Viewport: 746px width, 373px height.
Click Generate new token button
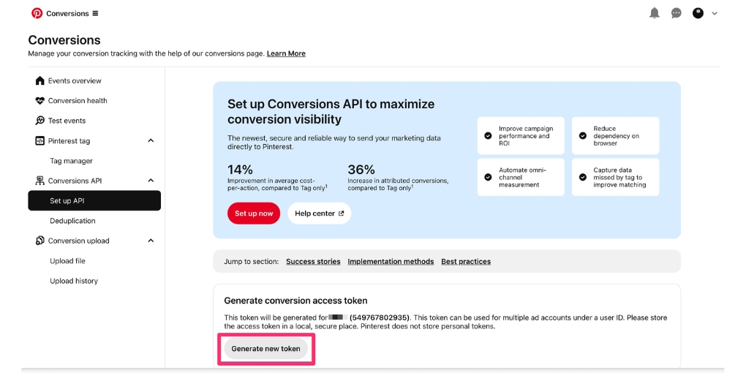[265, 349]
